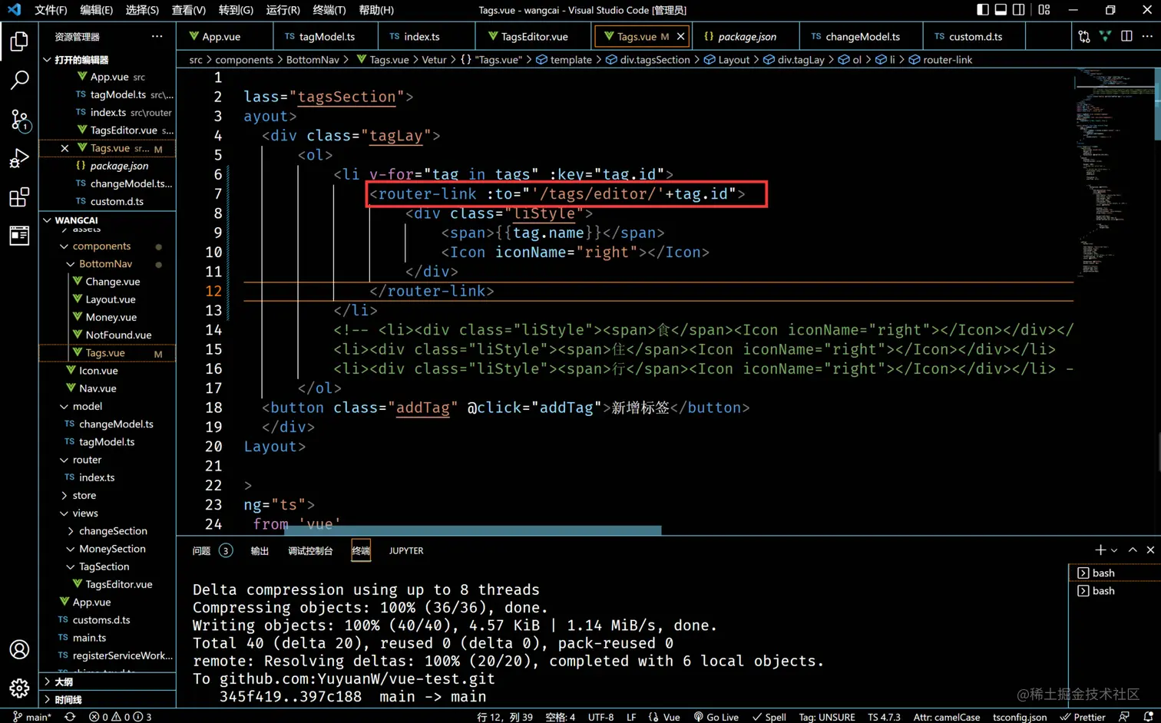This screenshot has height=723, width=1161.
Task: Open notifications bell in status bar
Action: [1149, 717]
